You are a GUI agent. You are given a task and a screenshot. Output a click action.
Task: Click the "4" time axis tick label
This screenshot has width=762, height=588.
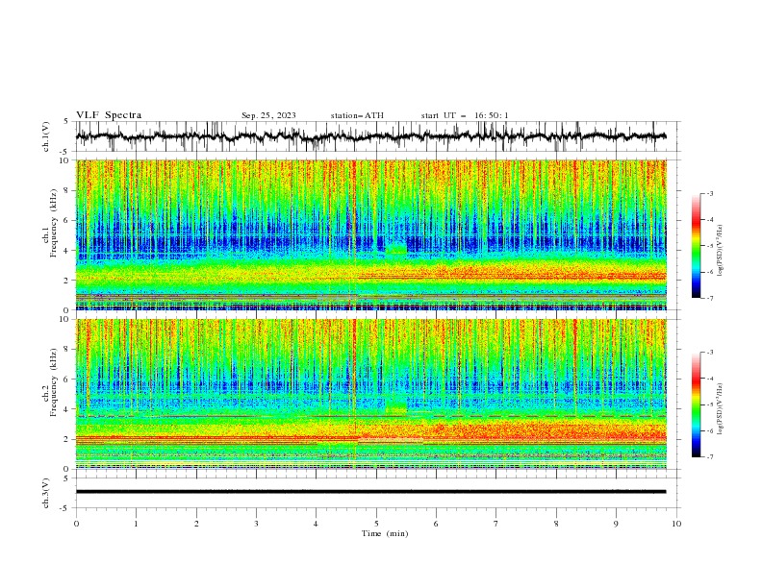coord(316,524)
